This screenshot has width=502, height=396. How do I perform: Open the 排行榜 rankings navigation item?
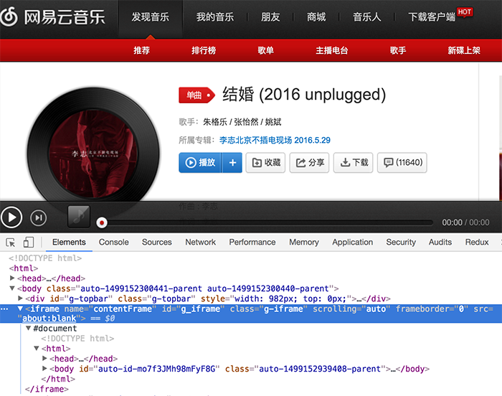coord(204,50)
